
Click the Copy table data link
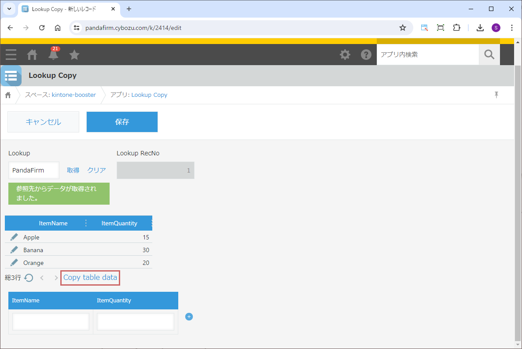[90, 278]
